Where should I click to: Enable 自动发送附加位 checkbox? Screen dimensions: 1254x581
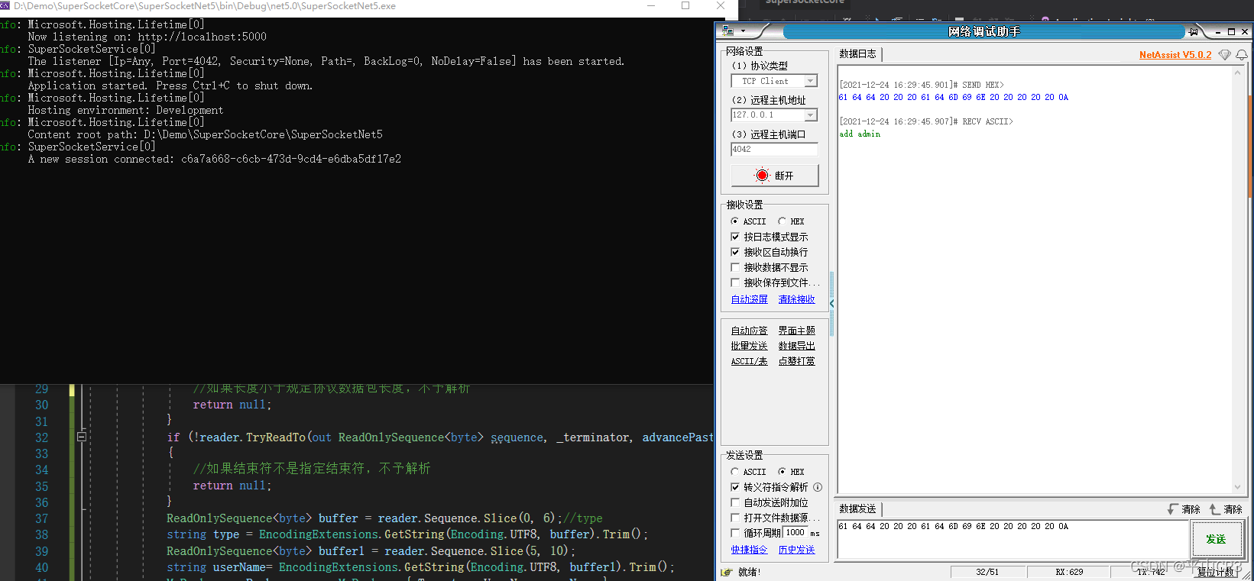[x=735, y=502]
